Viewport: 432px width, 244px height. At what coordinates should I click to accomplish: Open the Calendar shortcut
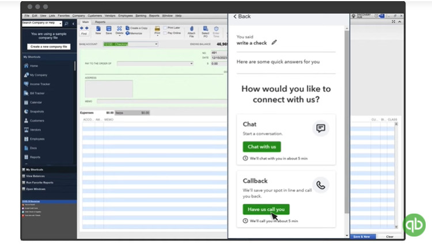33,102
